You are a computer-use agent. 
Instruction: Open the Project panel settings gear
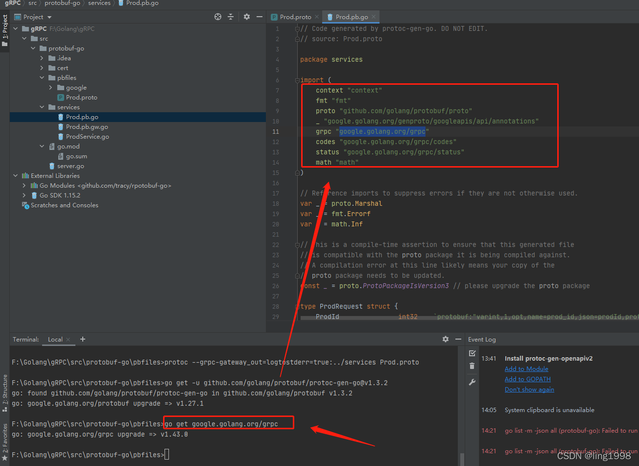click(246, 16)
